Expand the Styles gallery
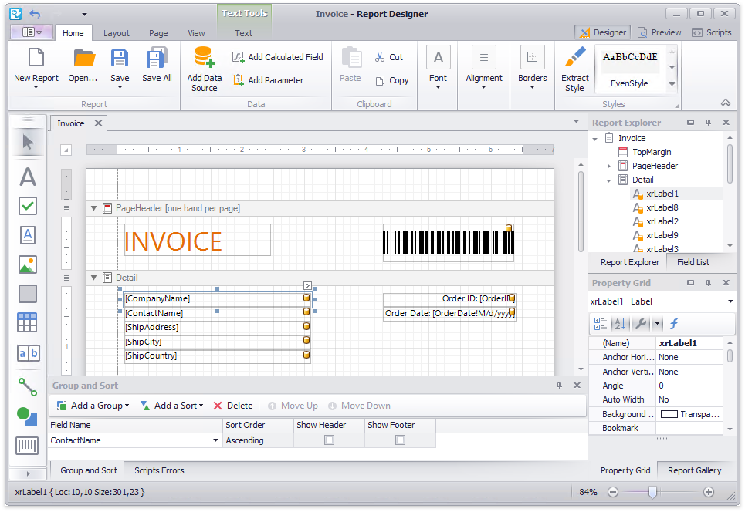745x512 pixels. [672, 84]
